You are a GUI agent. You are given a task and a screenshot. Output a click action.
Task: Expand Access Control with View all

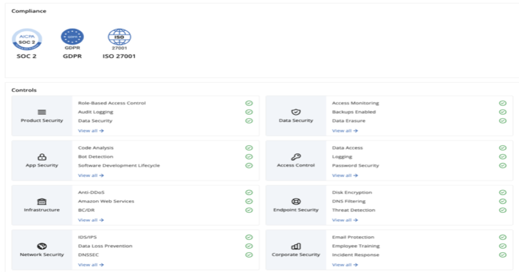coord(345,175)
